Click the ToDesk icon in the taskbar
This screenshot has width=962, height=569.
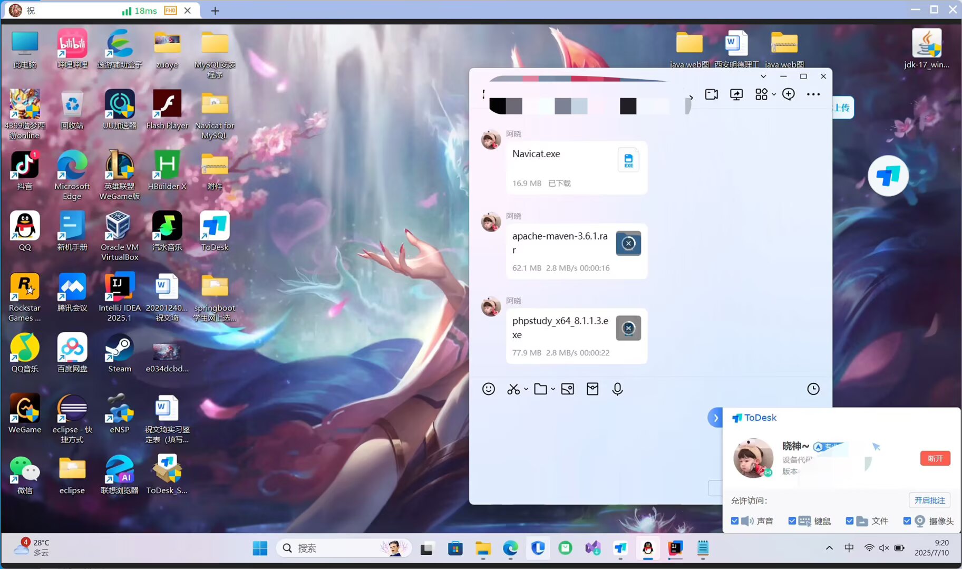click(620, 548)
